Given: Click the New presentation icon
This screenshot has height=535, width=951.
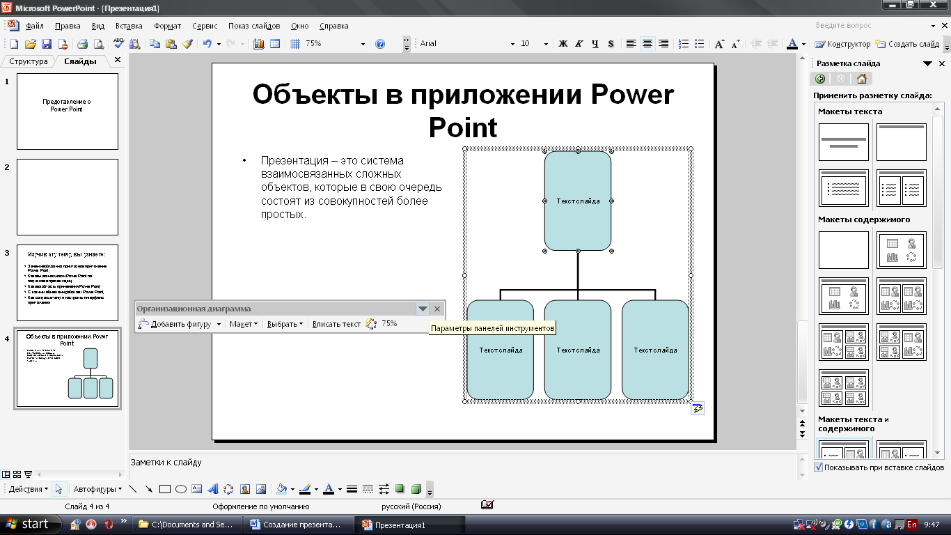Looking at the screenshot, I should pyautogui.click(x=14, y=43).
